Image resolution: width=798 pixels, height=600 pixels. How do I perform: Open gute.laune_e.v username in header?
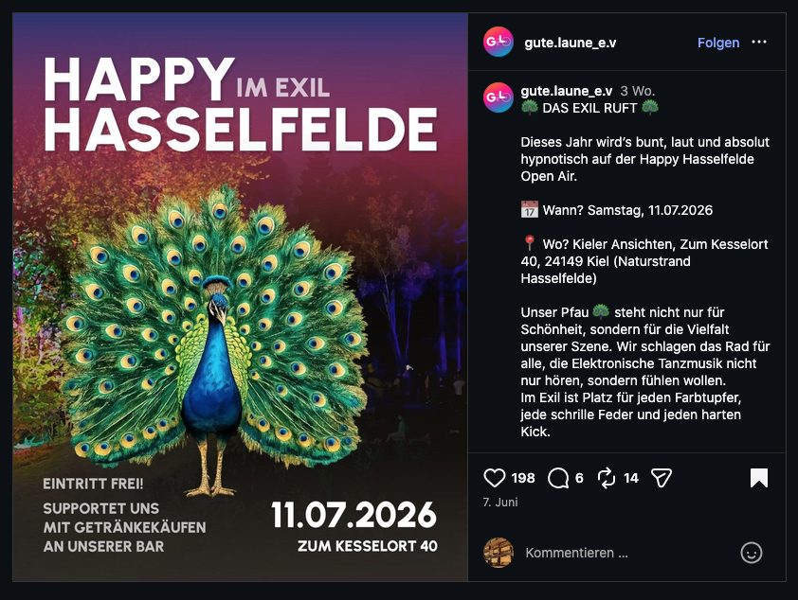[570, 43]
